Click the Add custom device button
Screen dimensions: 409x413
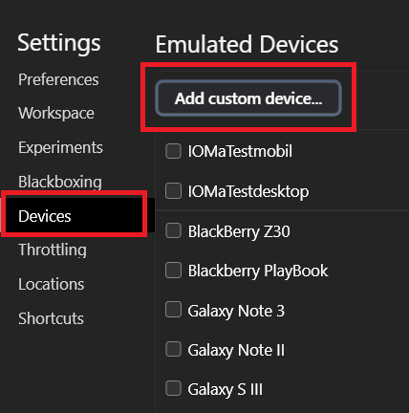248,98
